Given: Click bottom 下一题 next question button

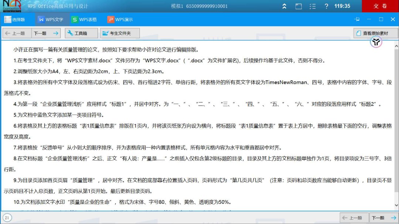Looking at the screenshot, I should tap(383, 218).
